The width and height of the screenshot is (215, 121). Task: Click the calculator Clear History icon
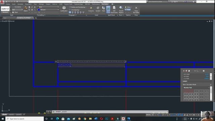186,71
